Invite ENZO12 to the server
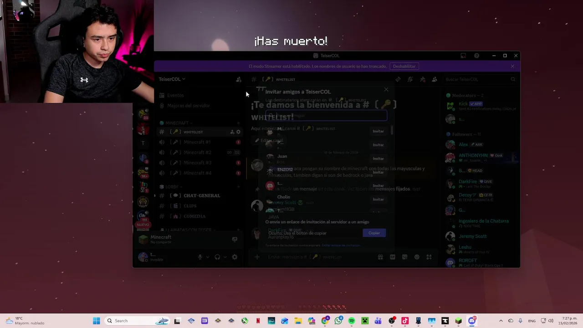The image size is (583, 328). pos(378,172)
